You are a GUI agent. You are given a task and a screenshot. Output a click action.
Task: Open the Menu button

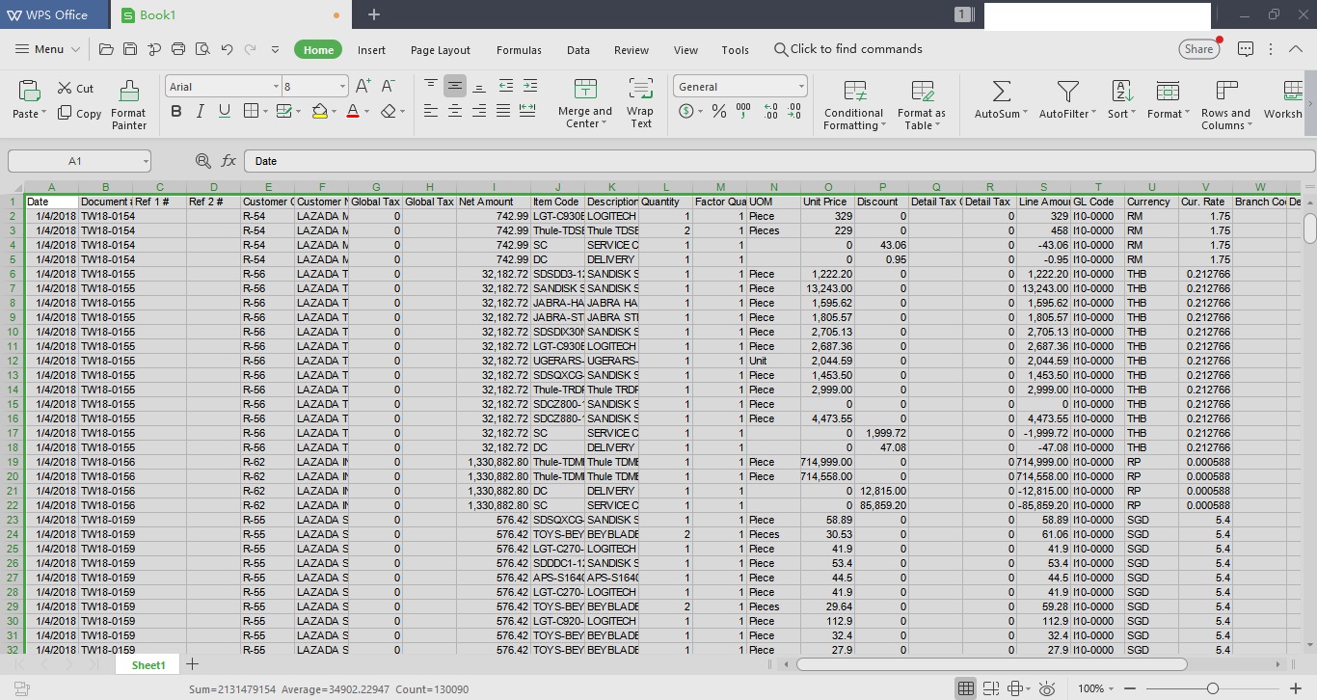coord(40,49)
